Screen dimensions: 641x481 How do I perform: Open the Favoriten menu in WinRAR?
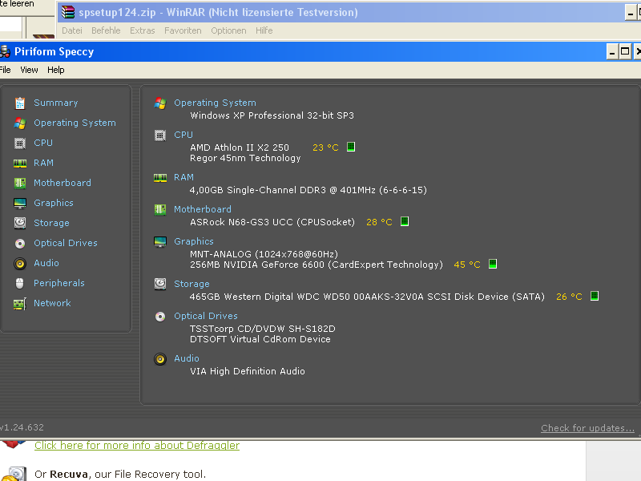coord(183,30)
